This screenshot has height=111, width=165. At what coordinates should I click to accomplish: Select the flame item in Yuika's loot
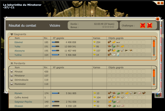pyautogui.click(x=122, y=46)
